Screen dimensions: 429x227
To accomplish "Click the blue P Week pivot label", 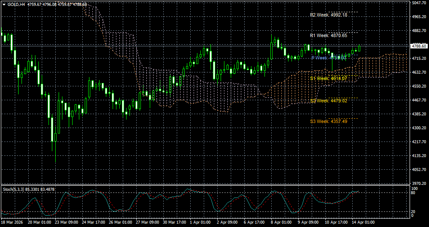I will tap(329, 58).
